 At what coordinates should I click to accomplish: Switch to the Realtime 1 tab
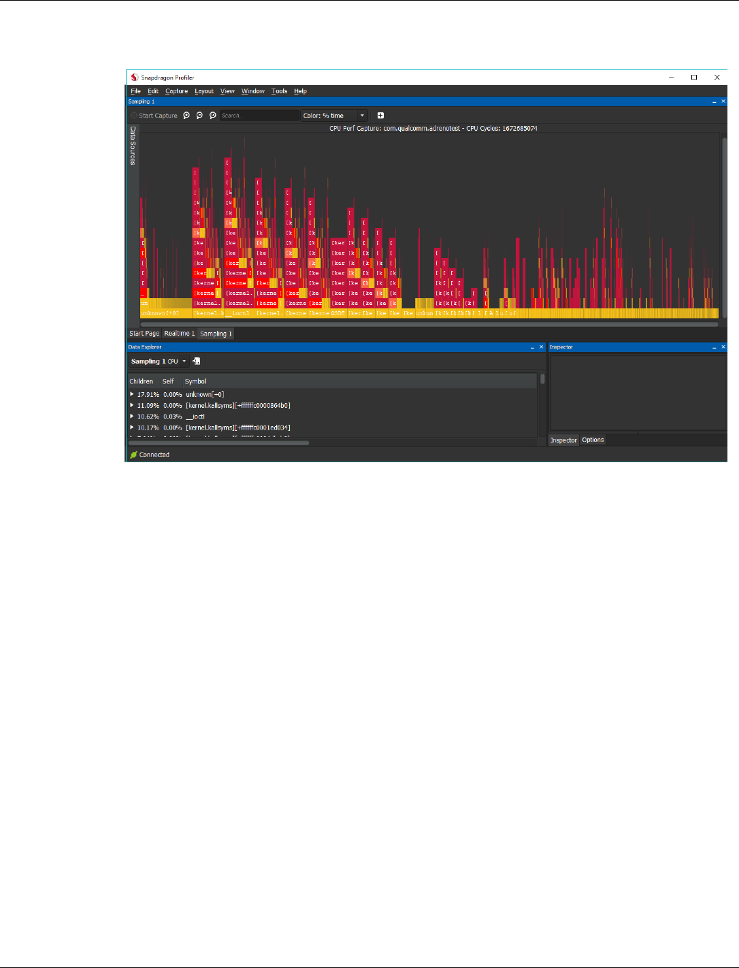point(179,334)
